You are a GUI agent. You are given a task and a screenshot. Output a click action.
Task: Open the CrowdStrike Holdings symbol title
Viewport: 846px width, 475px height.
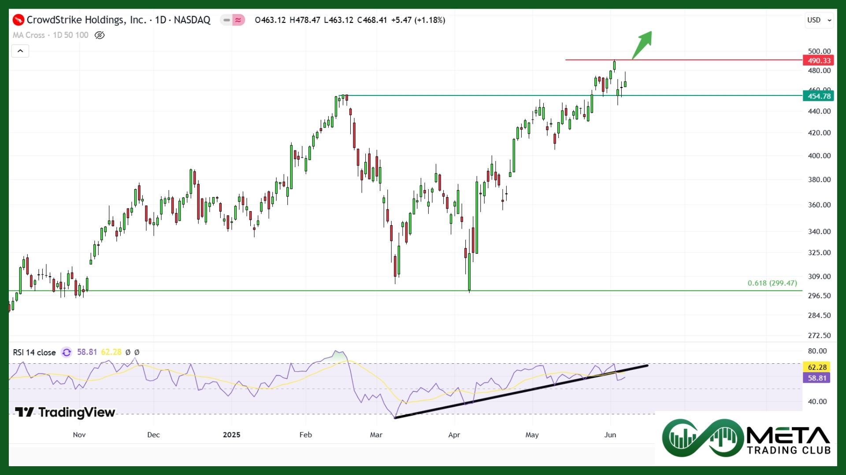119,20
